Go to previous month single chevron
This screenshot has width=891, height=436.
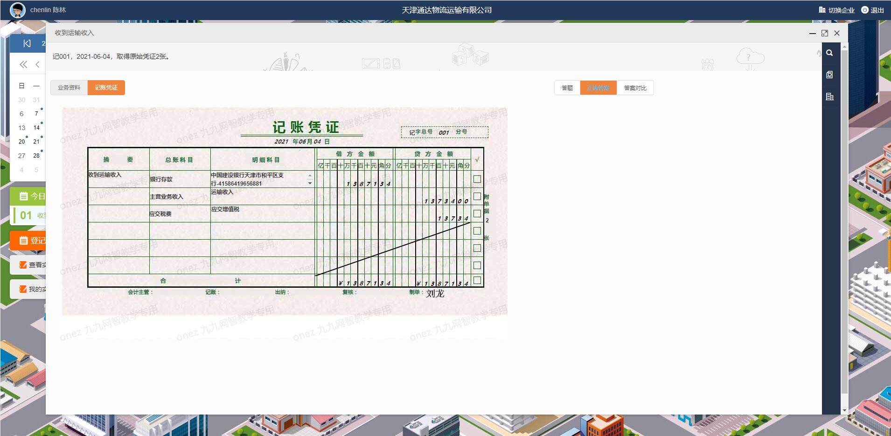click(37, 64)
